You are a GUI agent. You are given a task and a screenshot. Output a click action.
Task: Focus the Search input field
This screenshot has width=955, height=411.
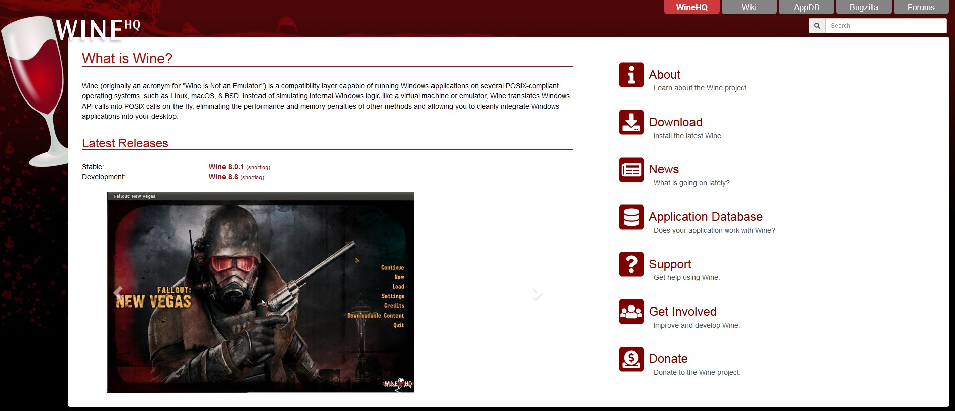[x=886, y=26]
